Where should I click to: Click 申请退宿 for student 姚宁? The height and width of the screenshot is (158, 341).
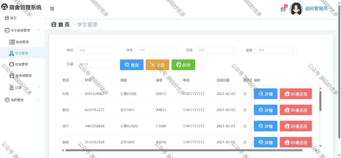pos(296,126)
